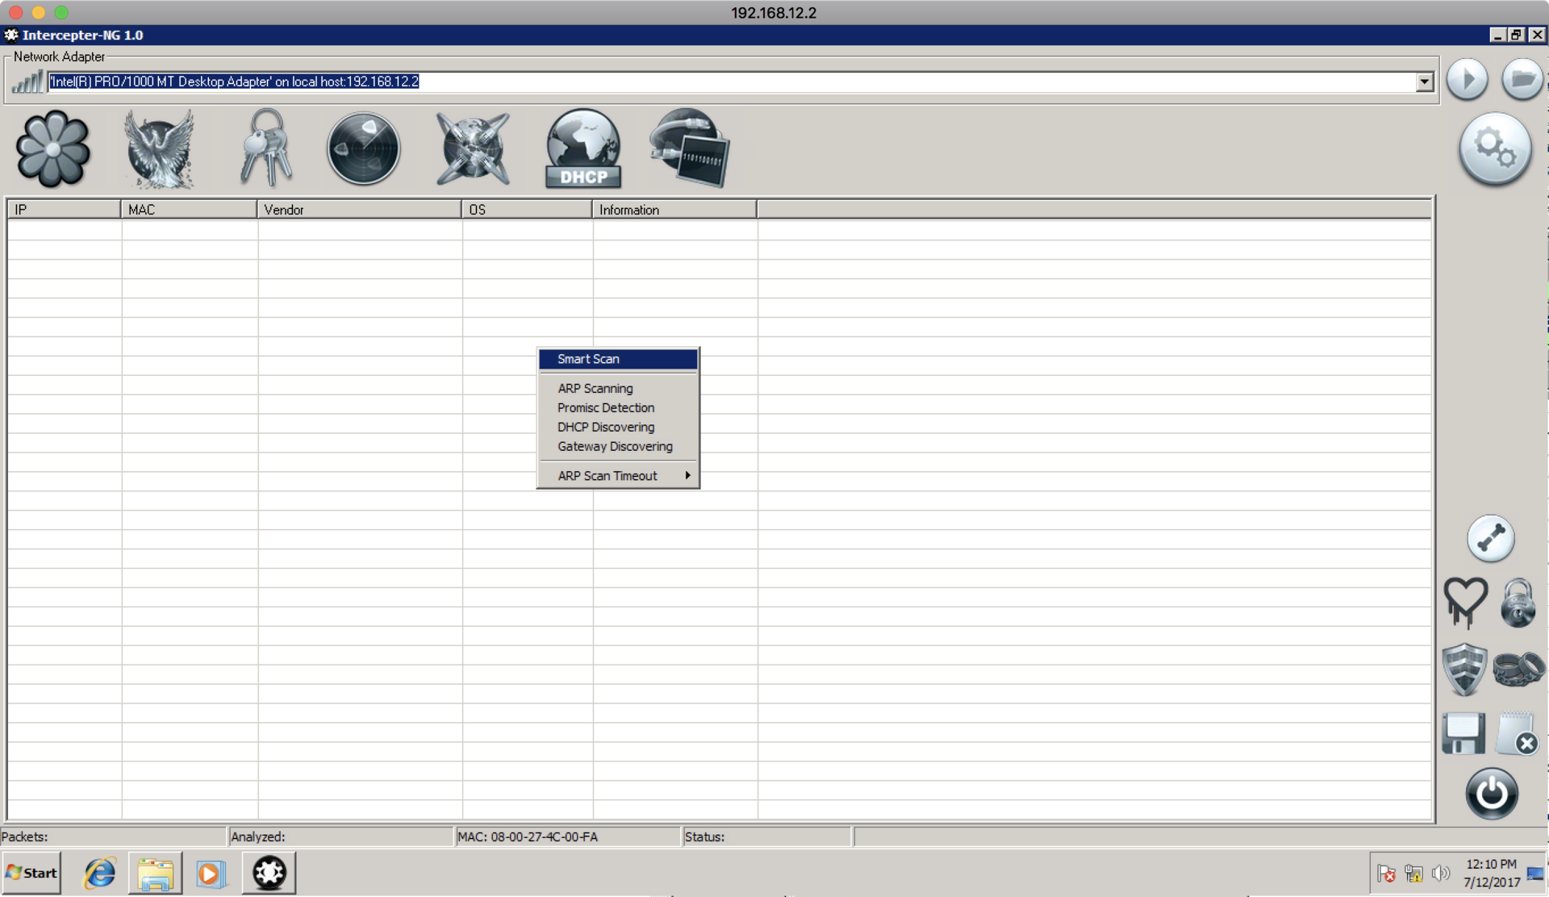The image size is (1549, 897).
Task: Open the Windows Start button
Action: [31, 873]
